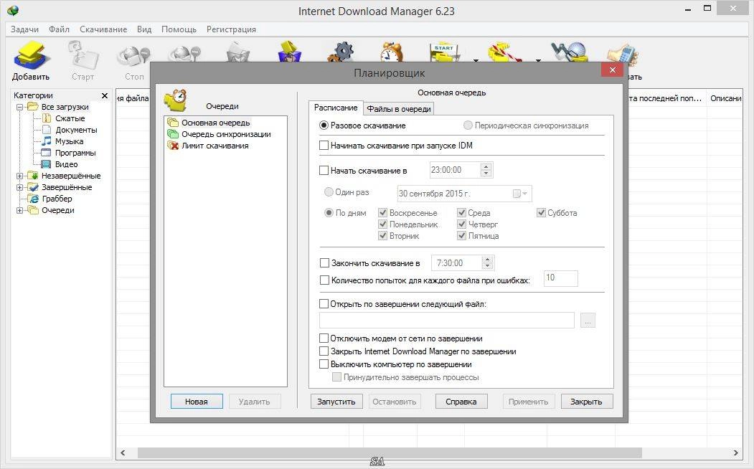Click the Документы document category icon
This screenshot has width=754, height=469.
(x=47, y=130)
